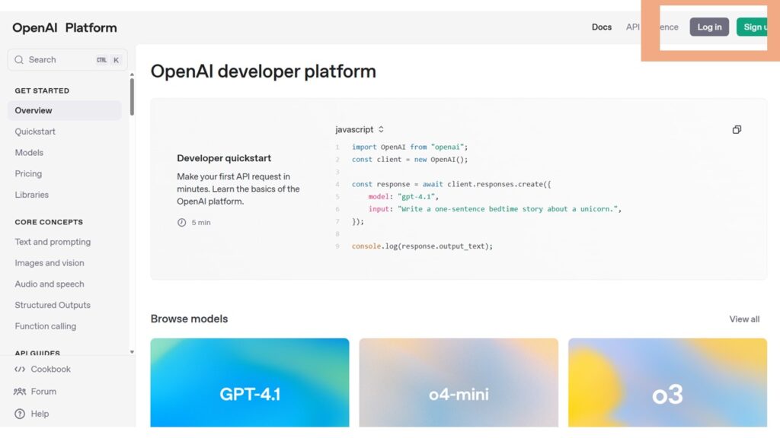This screenshot has height=438, width=780.
Task: Click the sidebar scrollbar thumb
Action: click(132, 97)
